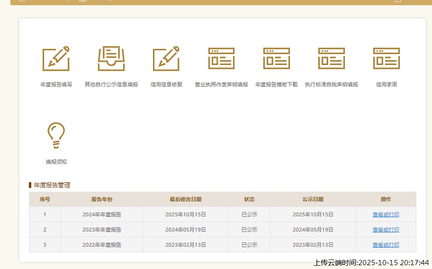This screenshot has width=432, height=269.
Task: Select the 状态 column header
Action: coord(249,199)
